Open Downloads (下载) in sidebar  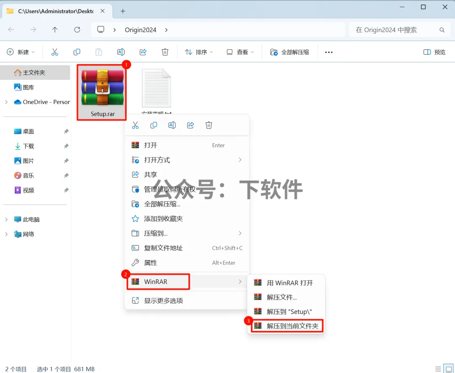point(35,146)
